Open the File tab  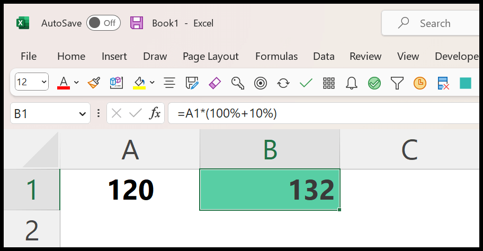29,56
